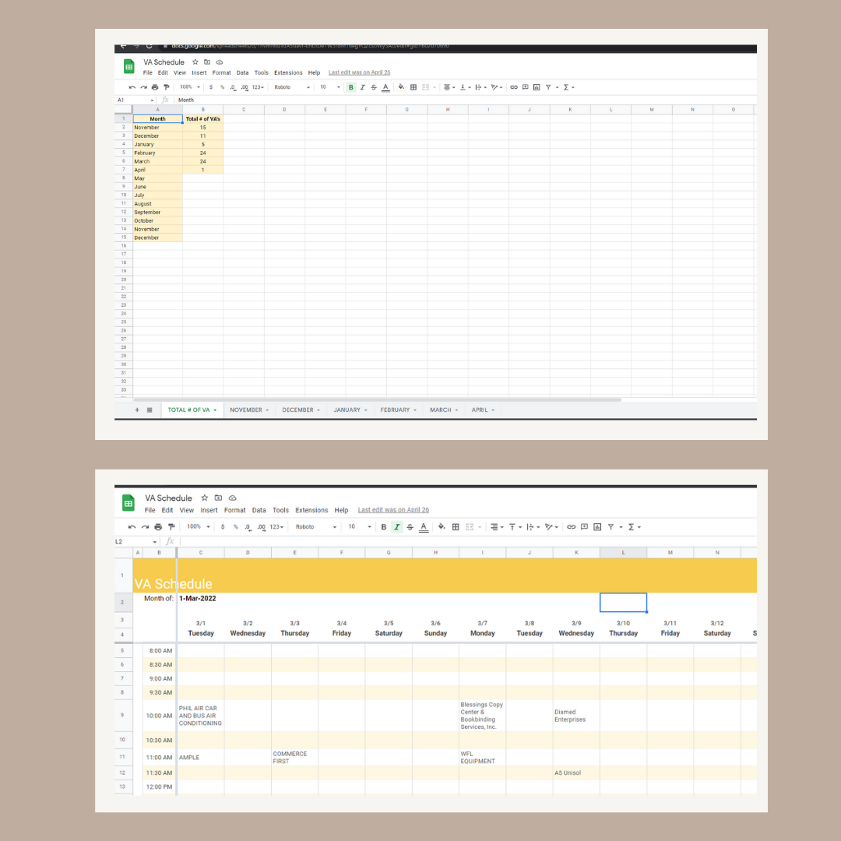This screenshot has height=841, width=841.
Task: Open Roboto font dropdown in bottom spreadsheet
Action: pyautogui.click(x=316, y=526)
